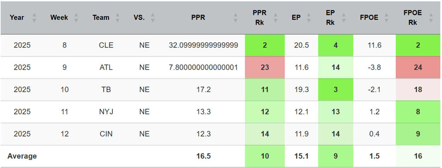
Task: Click the FPOE Rk sort arrows
Action: 431,18
